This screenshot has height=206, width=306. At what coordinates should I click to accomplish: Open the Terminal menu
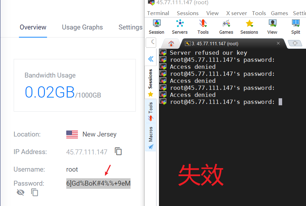tap(158, 13)
